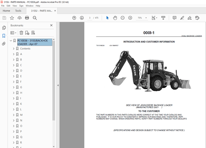Open the Edit menu
The width and height of the screenshot is (206, 148).
(x=8, y=6)
